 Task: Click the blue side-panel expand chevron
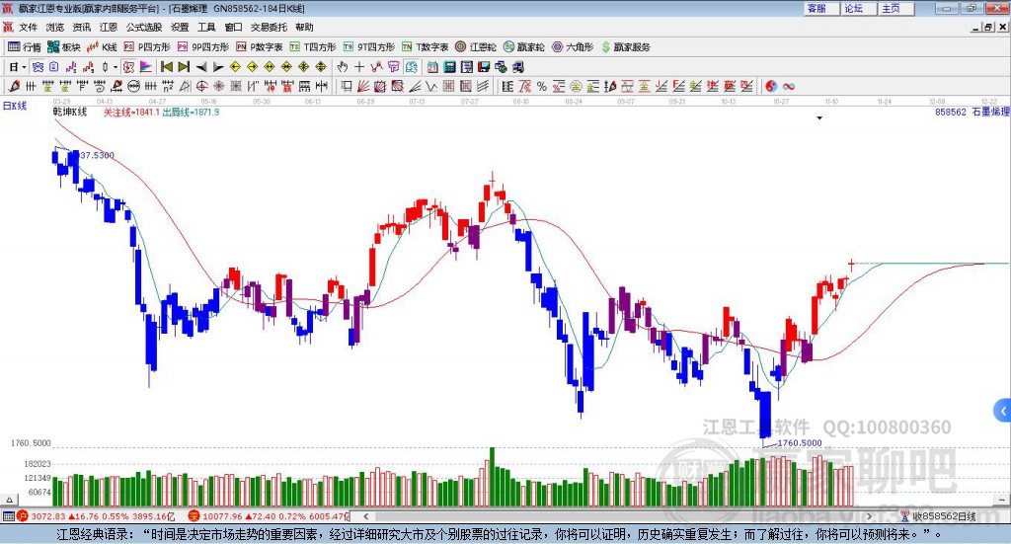(1003, 411)
